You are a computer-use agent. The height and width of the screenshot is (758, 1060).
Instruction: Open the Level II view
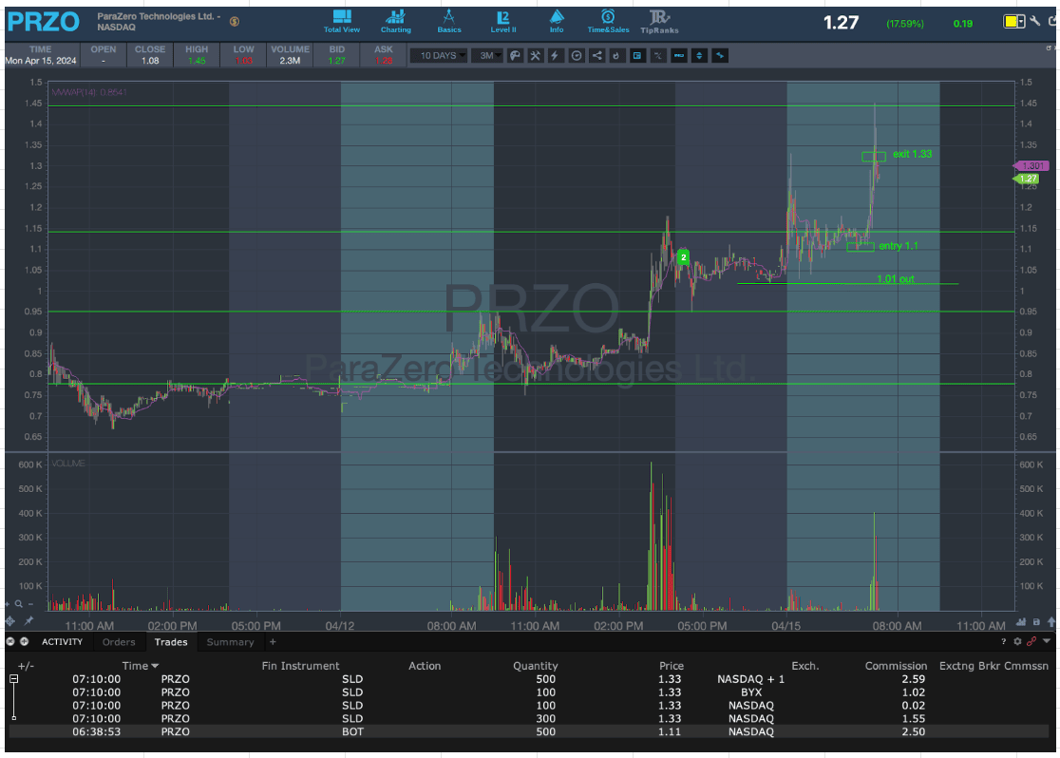pos(503,21)
